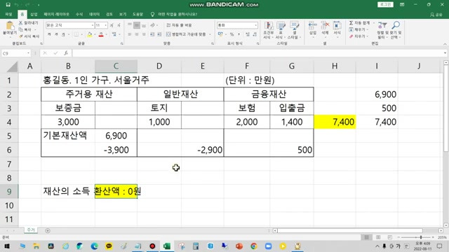Open the number format combo box

click(x=237, y=25)
